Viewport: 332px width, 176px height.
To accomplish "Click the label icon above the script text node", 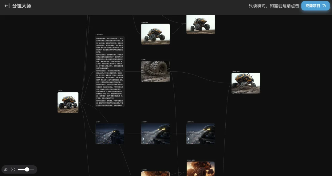I will (x=96, y=35).
